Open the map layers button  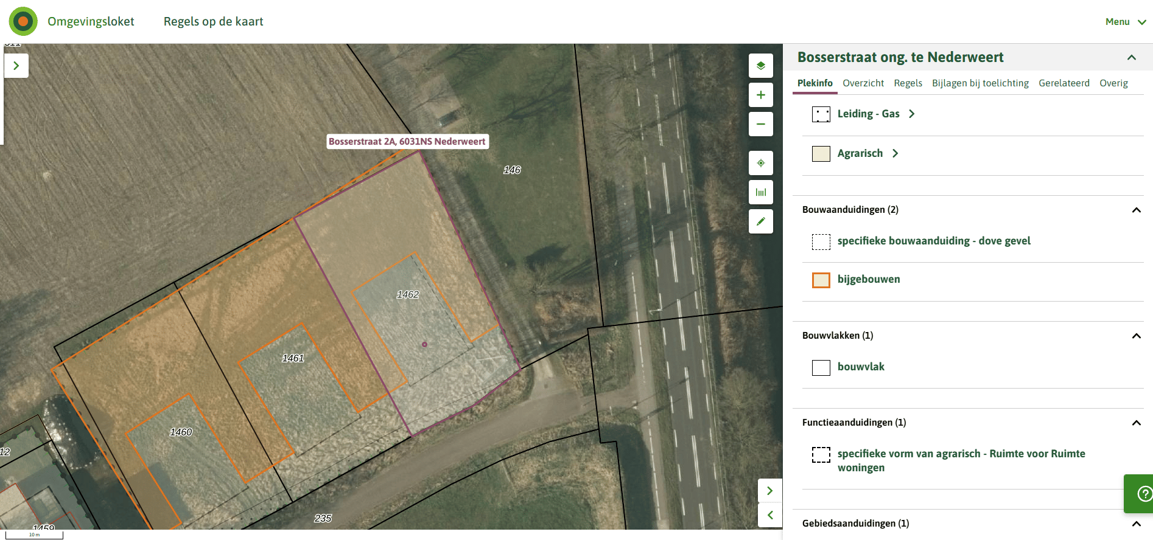761,66
